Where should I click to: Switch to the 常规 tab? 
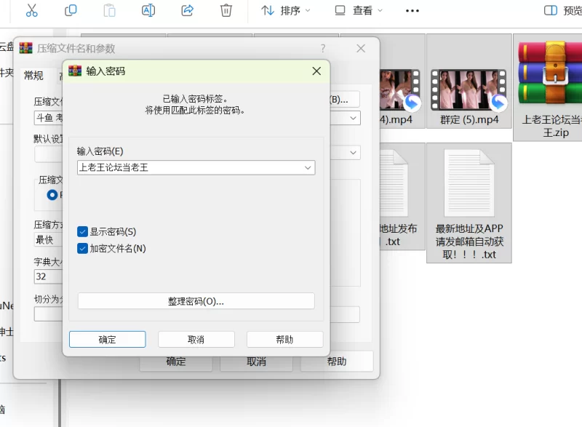point(33,76)
